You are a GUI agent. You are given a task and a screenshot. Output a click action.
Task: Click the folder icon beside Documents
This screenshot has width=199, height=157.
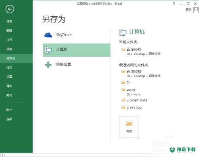tap(123, 100)
